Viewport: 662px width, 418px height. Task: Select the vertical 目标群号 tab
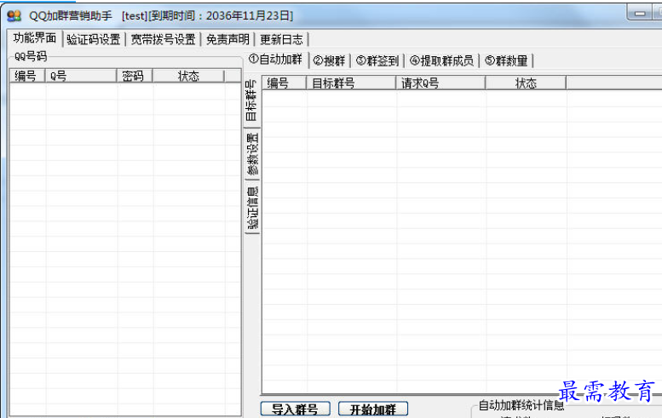[x=251, y=100]
